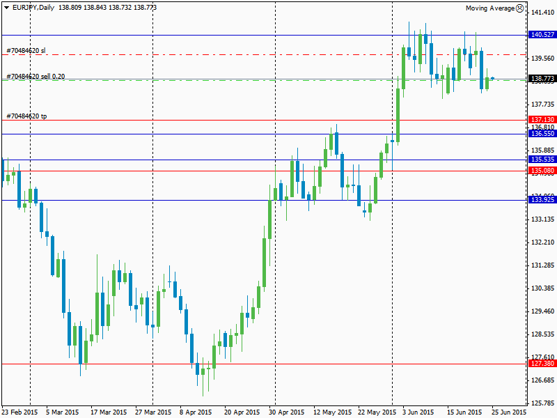Click the 12 May 2015 date label

[333, 412]
